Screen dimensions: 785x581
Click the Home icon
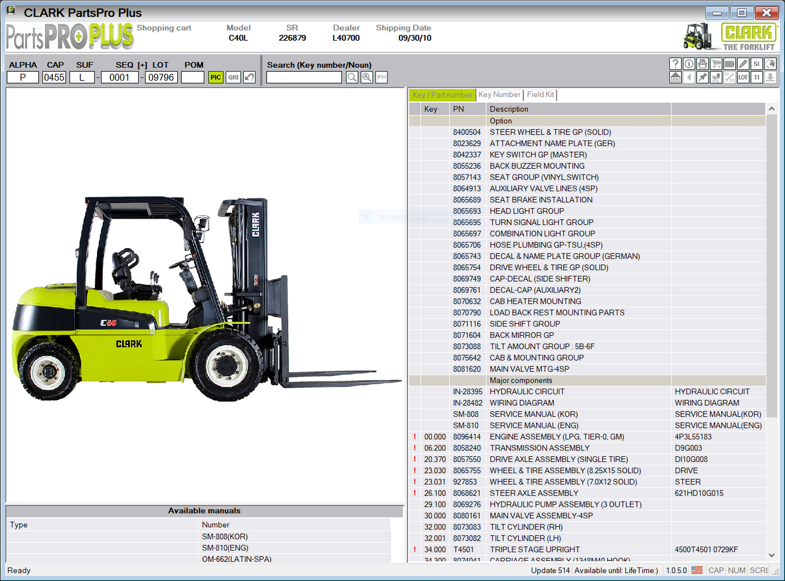pos(675,77)
